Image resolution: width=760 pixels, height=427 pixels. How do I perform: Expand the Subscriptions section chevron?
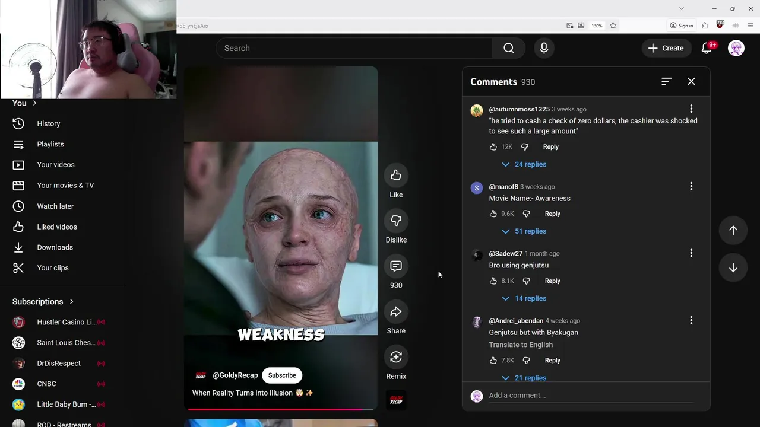click(71, 301)
